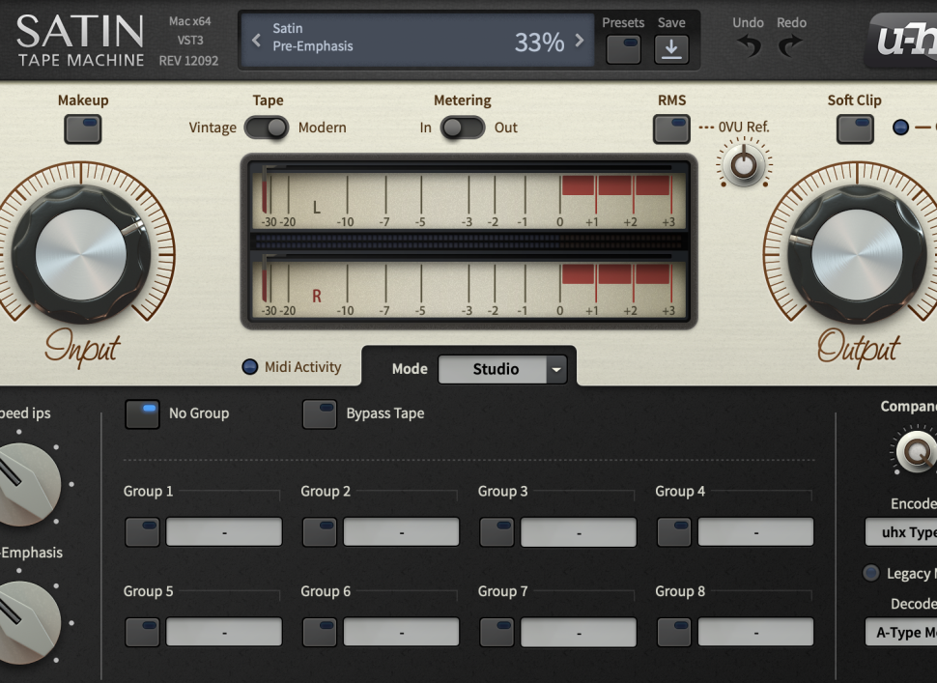Click the 0VU Ref. small knob
This screenshot has width=937, height=683.
pos(743,166)
